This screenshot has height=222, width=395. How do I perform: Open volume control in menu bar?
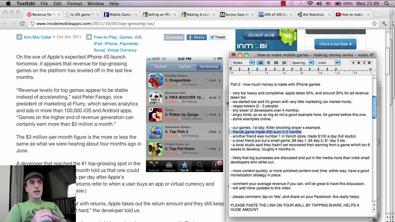pos(319,4)
